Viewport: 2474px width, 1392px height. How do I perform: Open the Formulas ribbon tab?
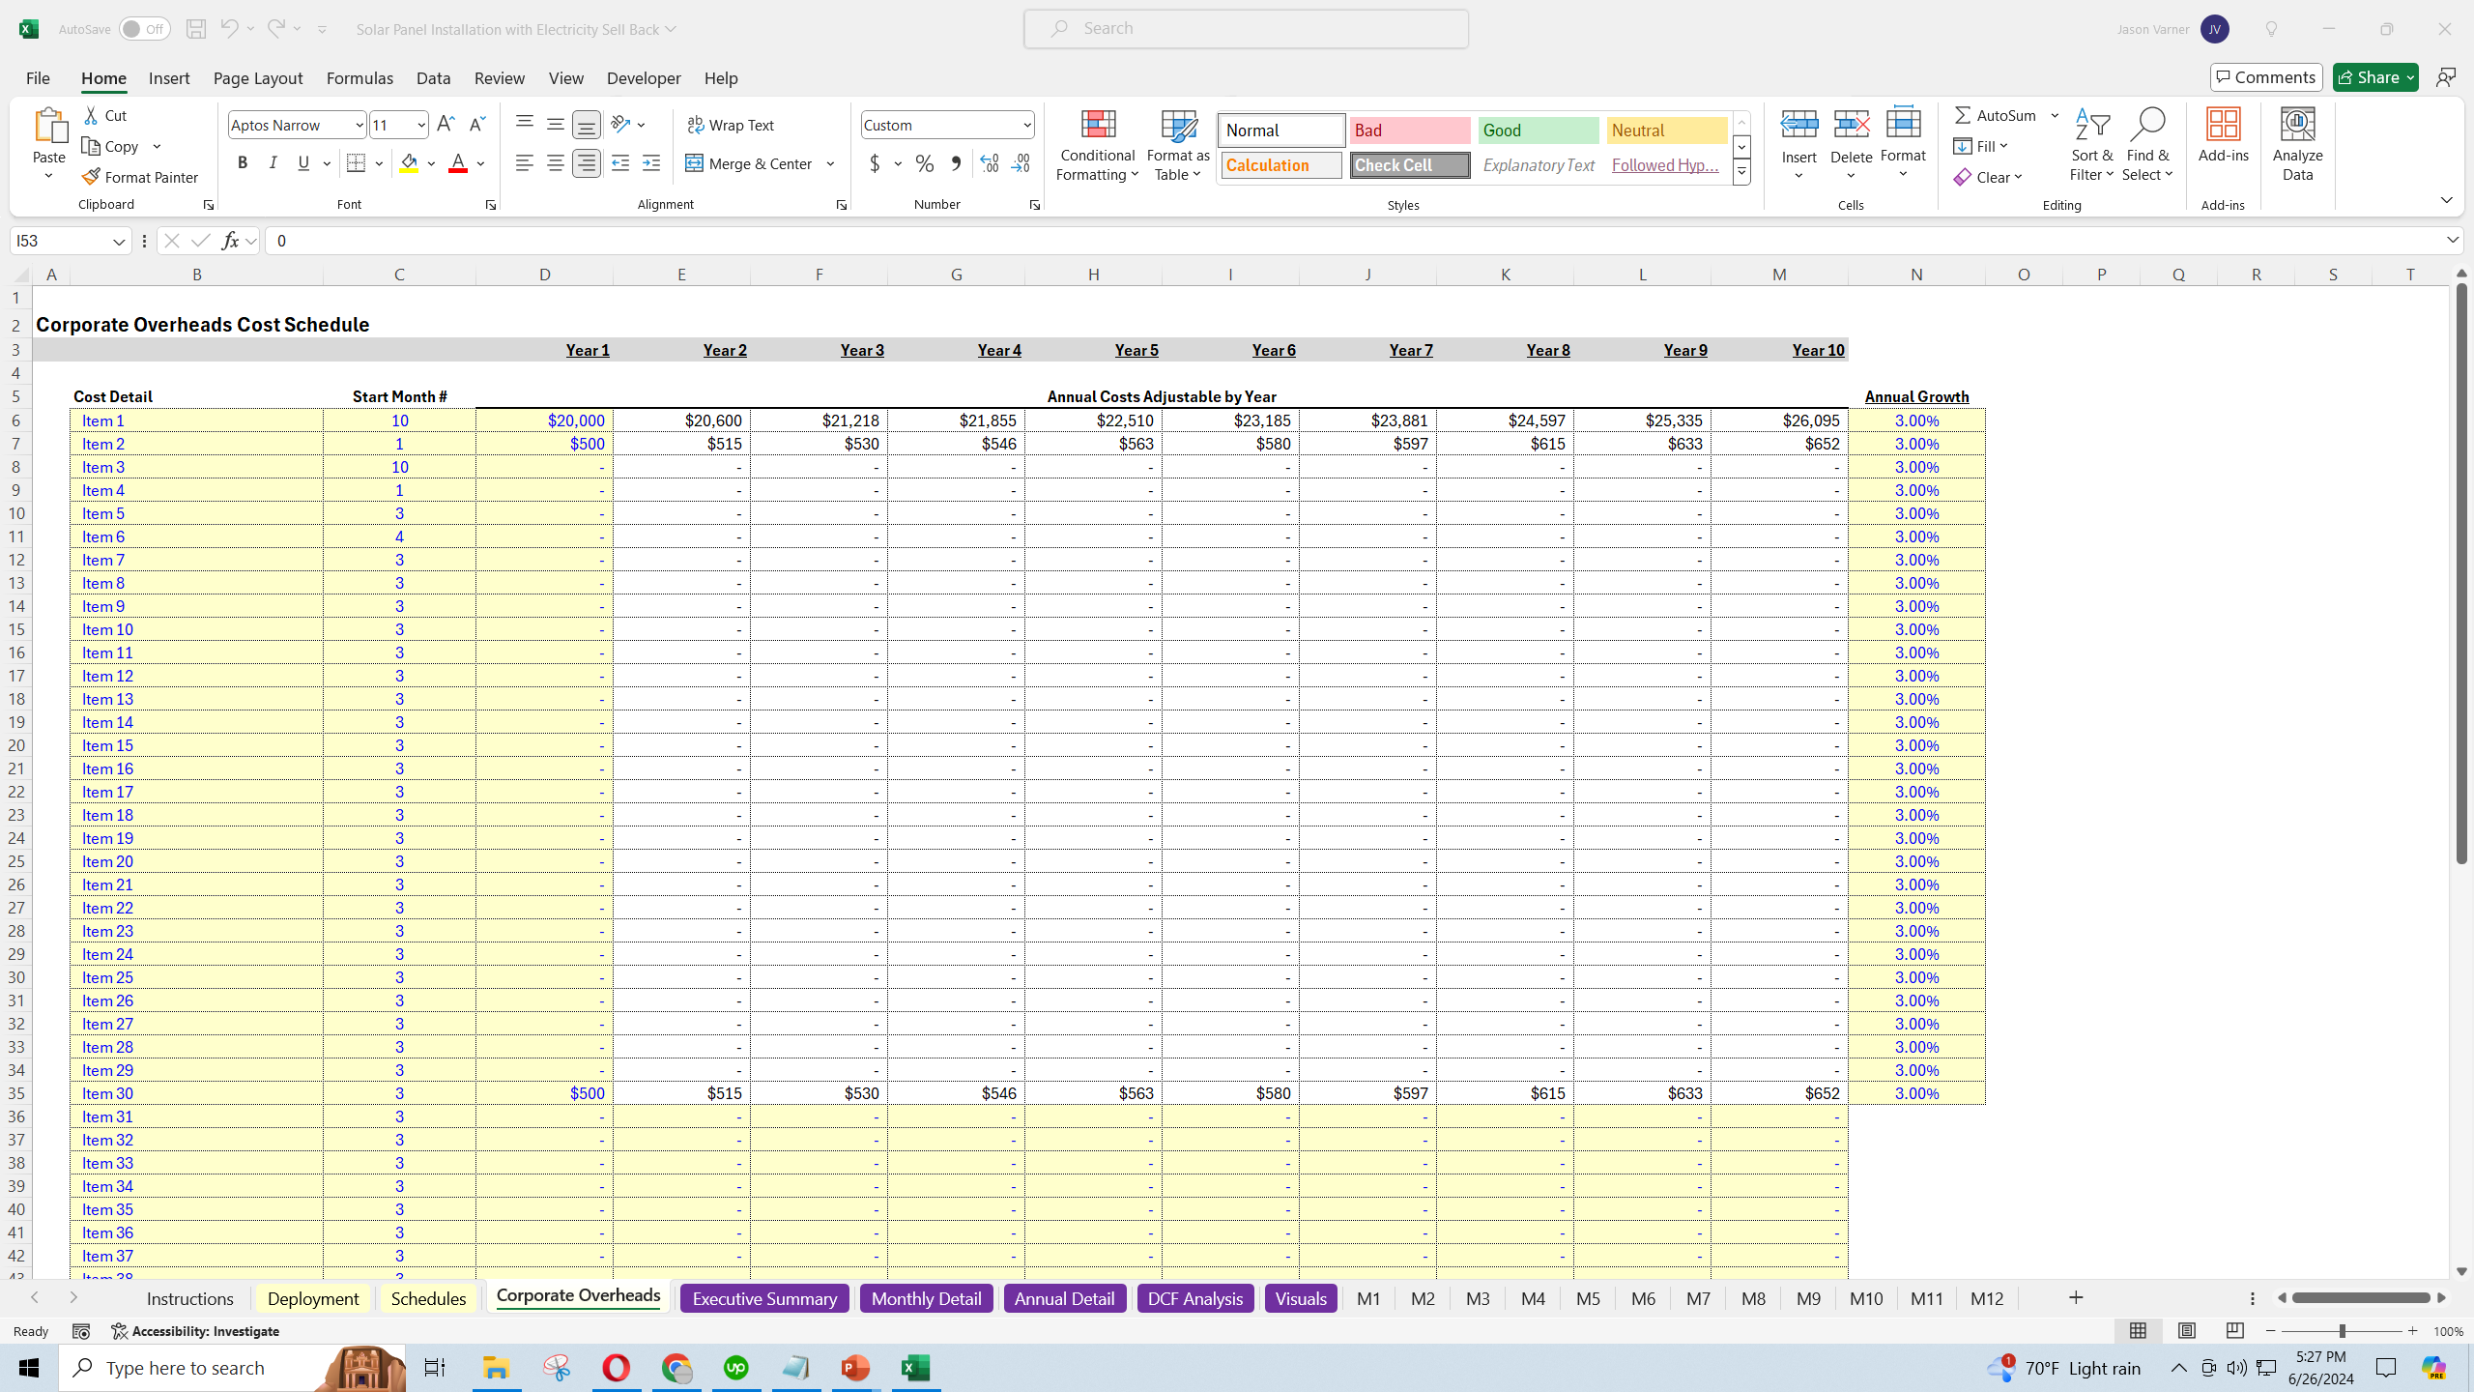[x=360, y=78]
